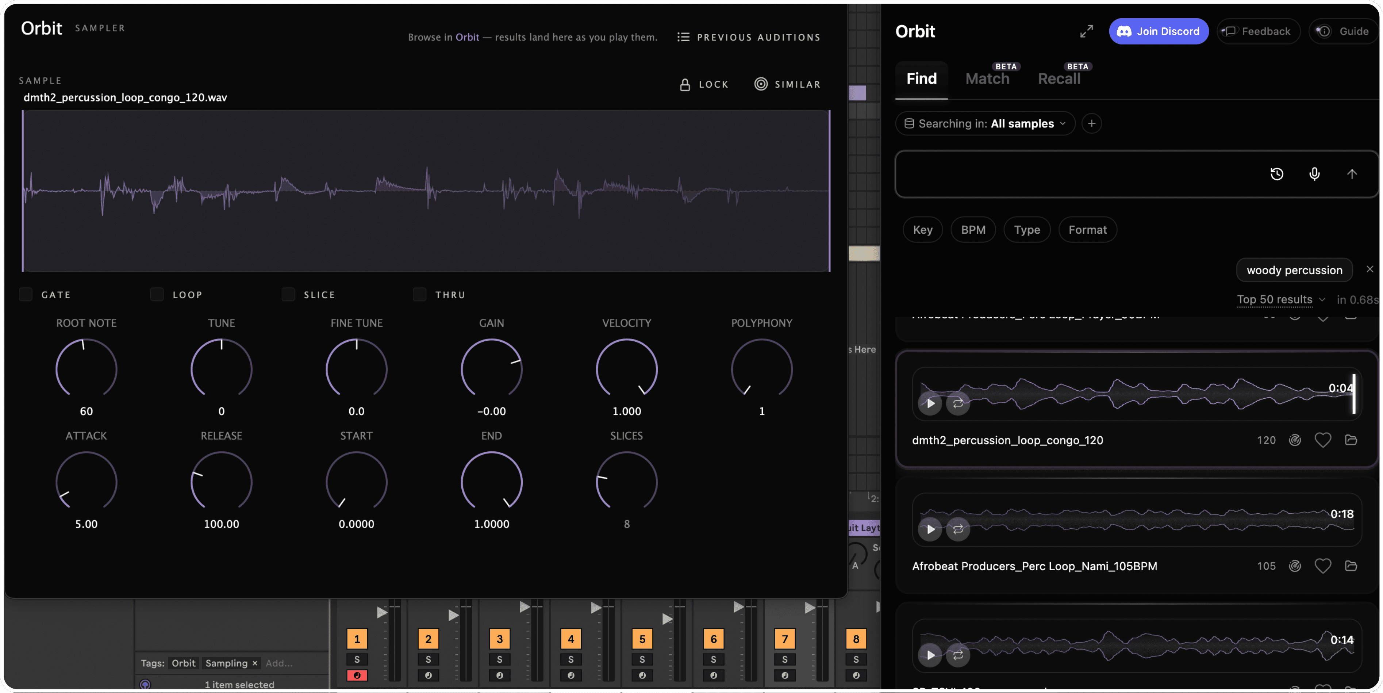The image size is (1383, 693).
Task: Toggle record arm on track 1
Action: pos(357,675)
